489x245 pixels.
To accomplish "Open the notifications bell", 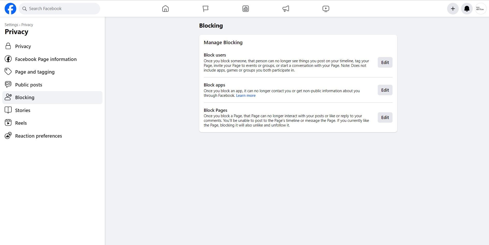I will pos(467,9).
